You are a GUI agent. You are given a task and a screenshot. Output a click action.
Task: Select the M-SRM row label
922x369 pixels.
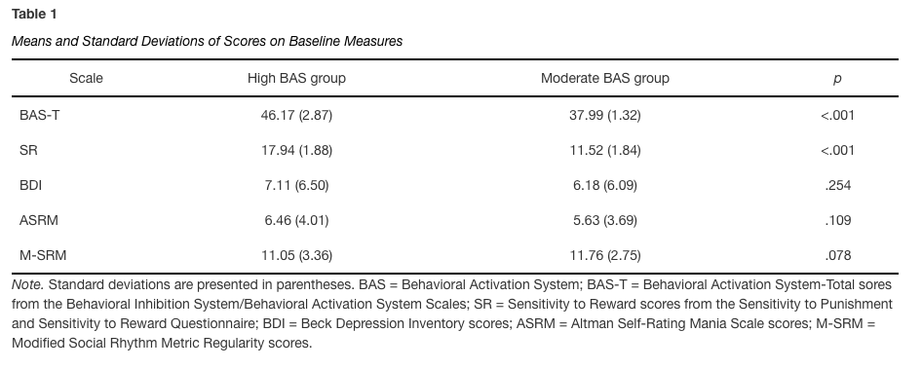[x=43, y=256]
